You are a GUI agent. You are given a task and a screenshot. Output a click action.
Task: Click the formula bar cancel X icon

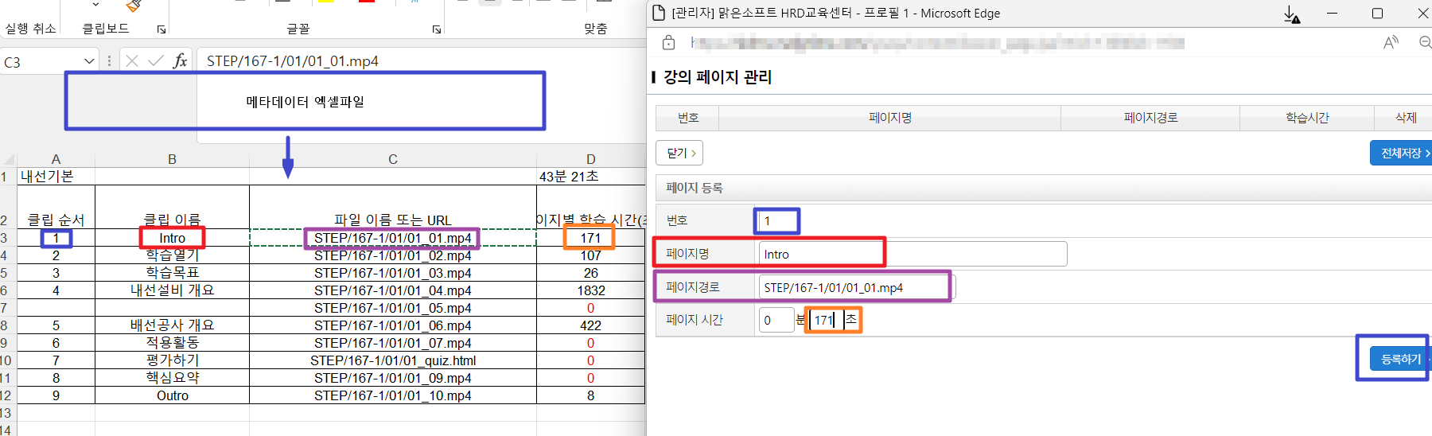pyautogui.click(x=132, y=61)
